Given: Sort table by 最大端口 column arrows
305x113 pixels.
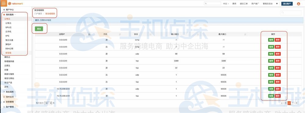Looking at the screenshot, I should click(245, 34).
